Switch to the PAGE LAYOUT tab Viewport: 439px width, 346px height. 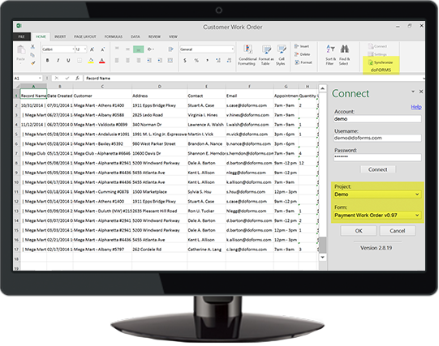(85, 36)
